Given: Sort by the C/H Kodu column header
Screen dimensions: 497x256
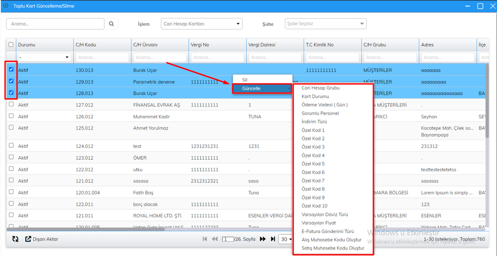Looking at the screenshot, I should pyautogui.click(x=86, y=45).
